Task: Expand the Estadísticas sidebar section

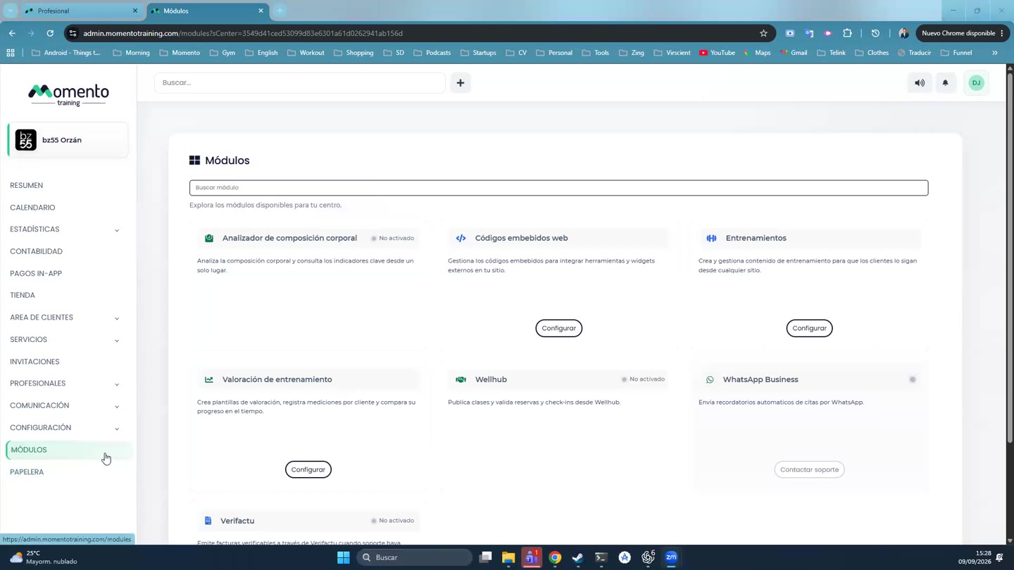Action: 117,230
